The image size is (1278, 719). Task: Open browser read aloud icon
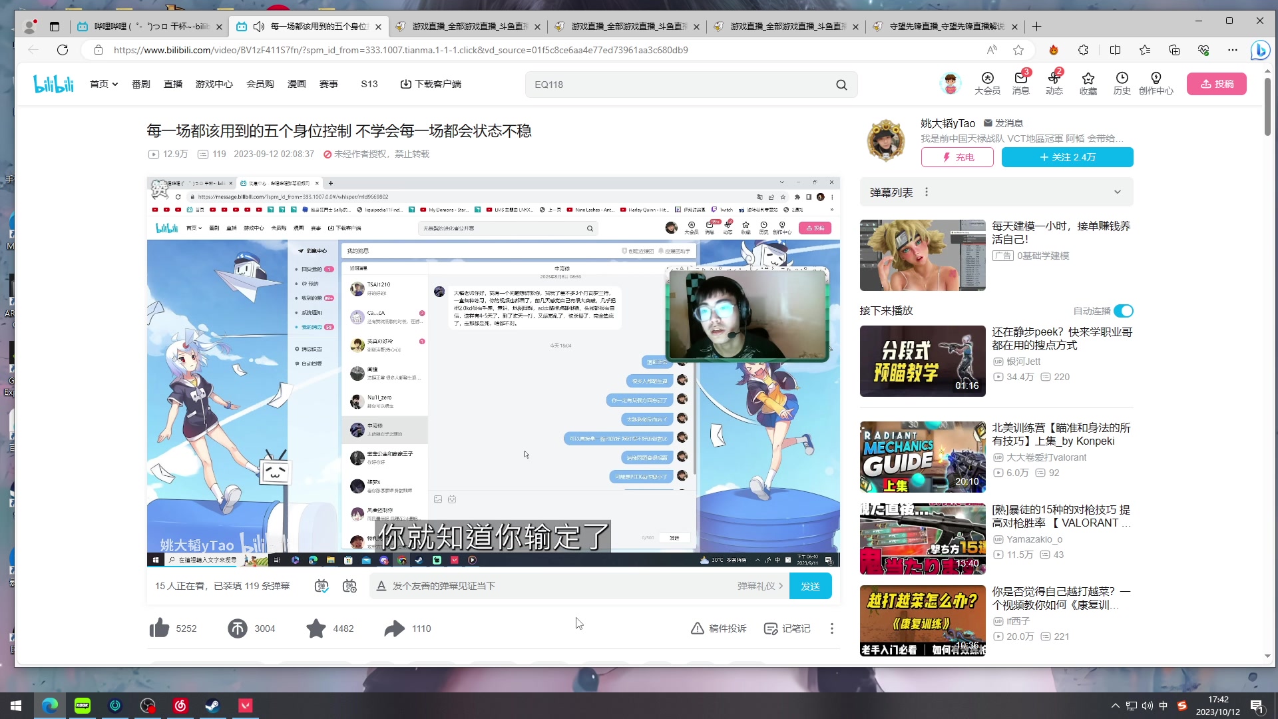tap(992, 50)
